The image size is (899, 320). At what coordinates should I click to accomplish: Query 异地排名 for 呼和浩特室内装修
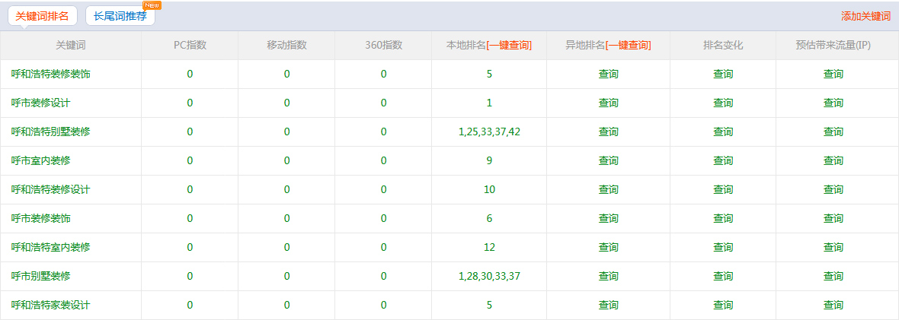(608, 248)
